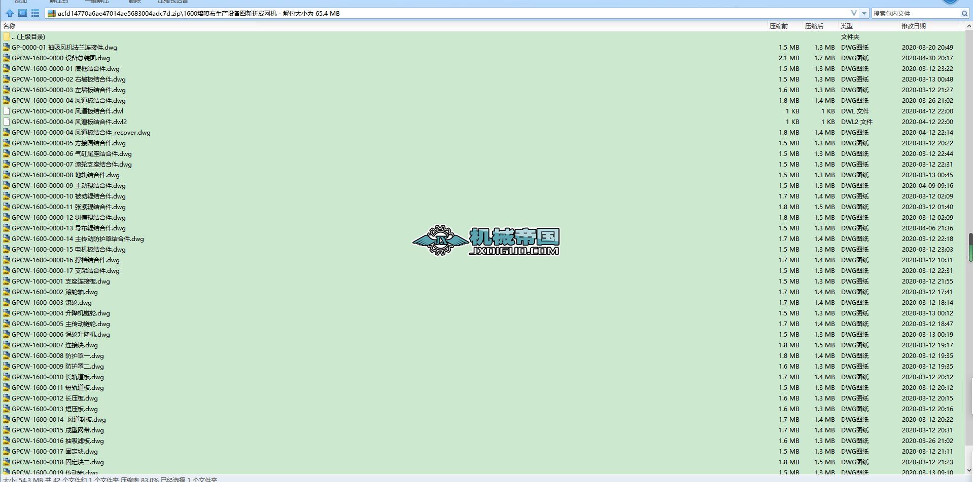Click the DWG icon of 防护罩一.dwg
Viewport: 973px width, 482px height.
[7, 356]
